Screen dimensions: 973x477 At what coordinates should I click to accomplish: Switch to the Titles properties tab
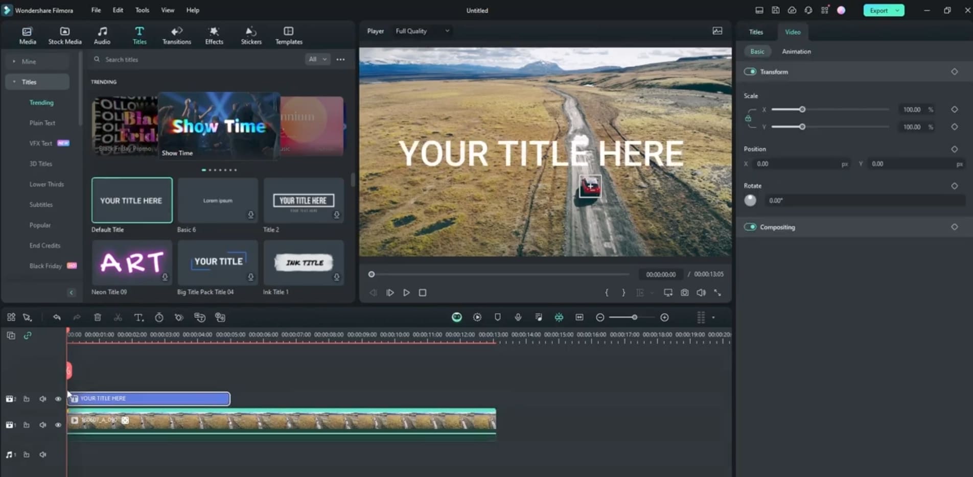[756, 32]
